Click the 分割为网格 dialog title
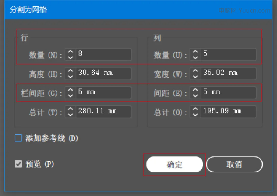277x196 pixels. 28,9
